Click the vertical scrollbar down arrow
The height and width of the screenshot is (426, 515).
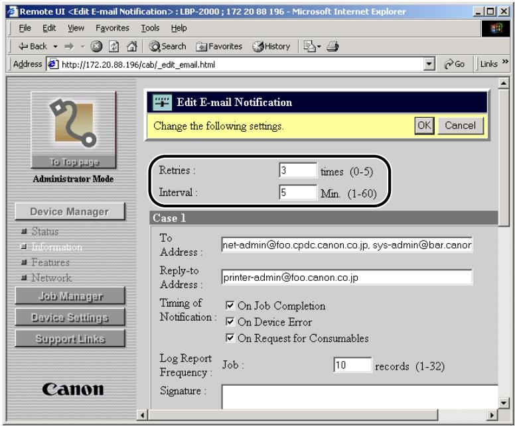[503, 403]
